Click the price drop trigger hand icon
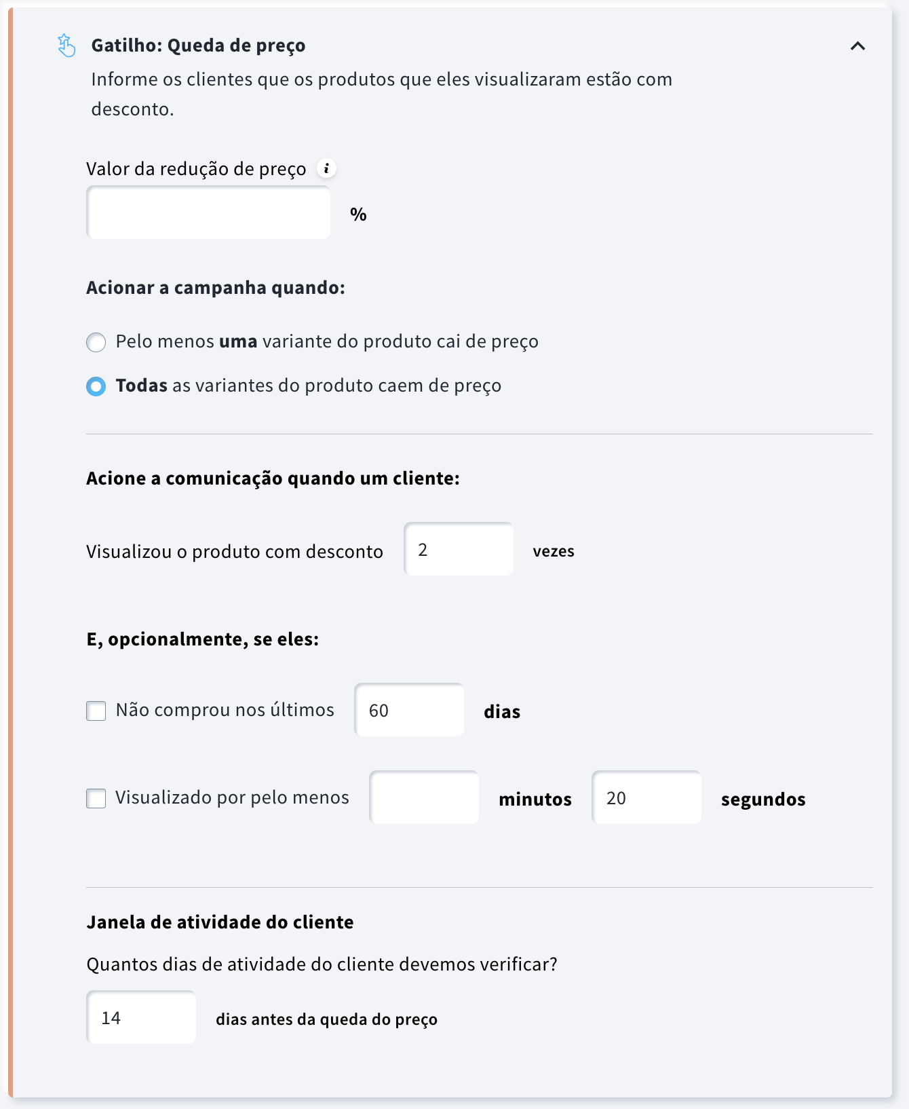909x1109 pixels. (66, 45)
